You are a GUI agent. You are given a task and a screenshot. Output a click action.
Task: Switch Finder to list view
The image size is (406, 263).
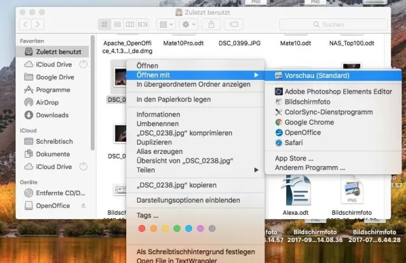point(117,24)
